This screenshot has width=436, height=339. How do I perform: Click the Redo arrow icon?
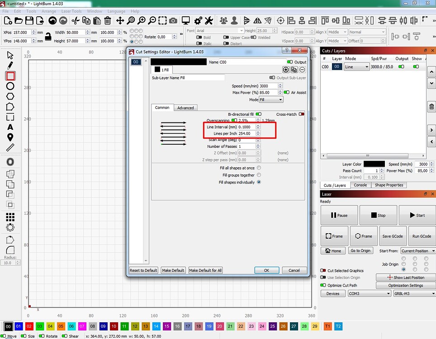tap(63, 20)
